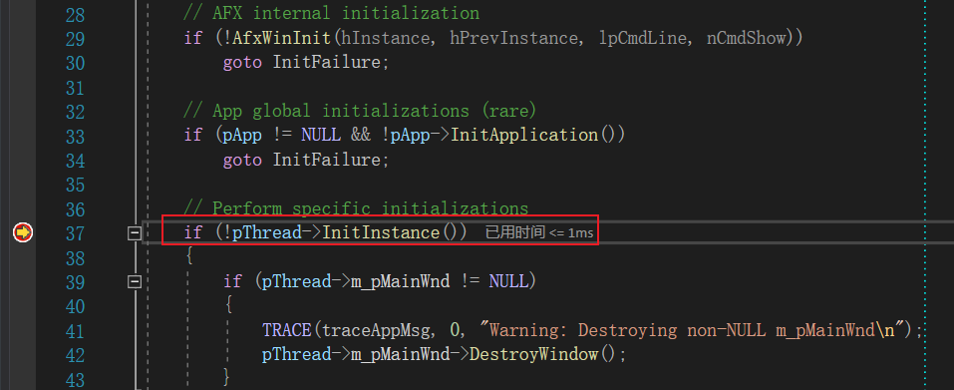Select line number 39
Viewport: 954px width, 390px height.
pyautogui.click(x=75, y=281)
